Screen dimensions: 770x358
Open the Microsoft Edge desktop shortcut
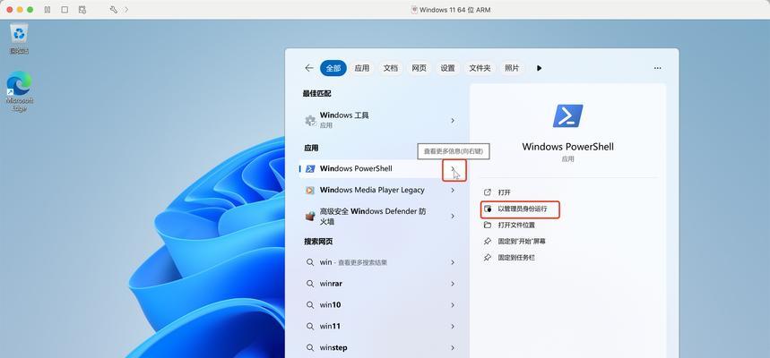pyautogui.click(x=19, y=91)
